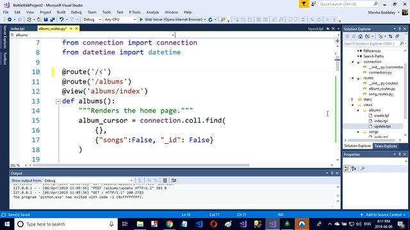Screen dimensions: 410x230
Task: Switch to the Team Explorer tab
Action: (386, 146)
